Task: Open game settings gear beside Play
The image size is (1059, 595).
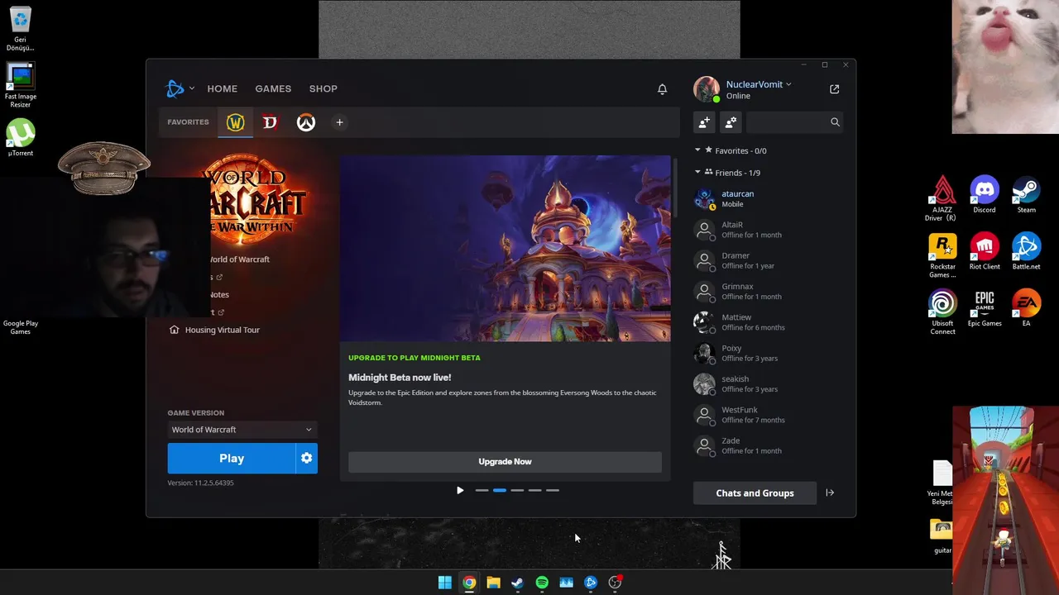Action: click(x=306, y=458)
